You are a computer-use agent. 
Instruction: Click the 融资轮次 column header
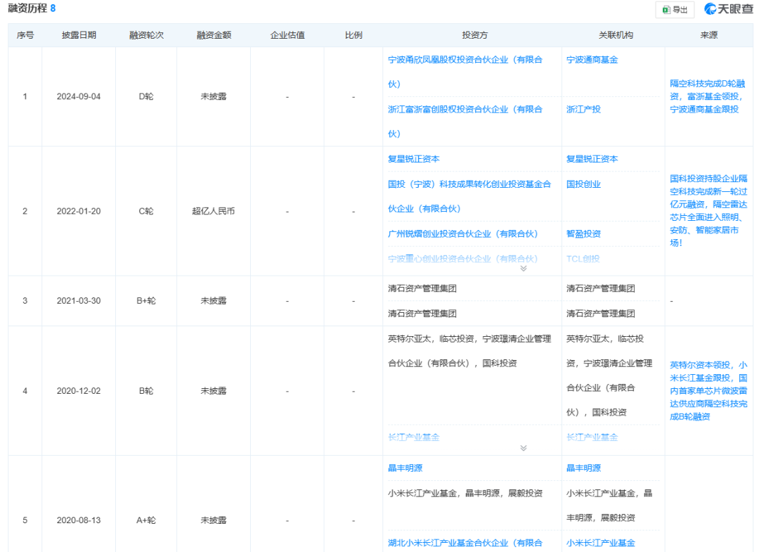146,35
